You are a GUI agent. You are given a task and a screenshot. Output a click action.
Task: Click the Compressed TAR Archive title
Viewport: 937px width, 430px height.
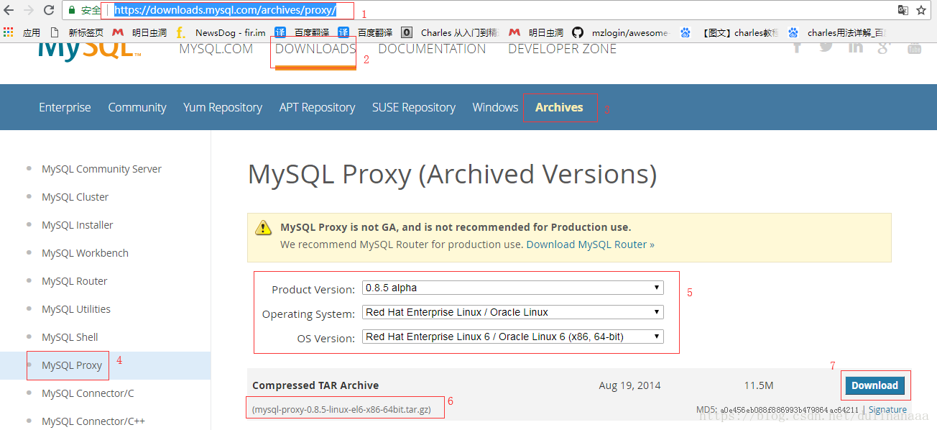[315, 385]
